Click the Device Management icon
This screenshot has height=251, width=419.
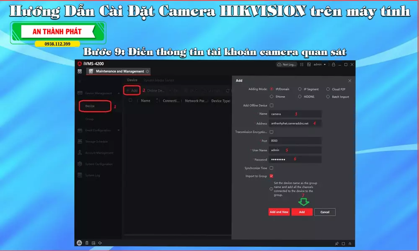80,93
